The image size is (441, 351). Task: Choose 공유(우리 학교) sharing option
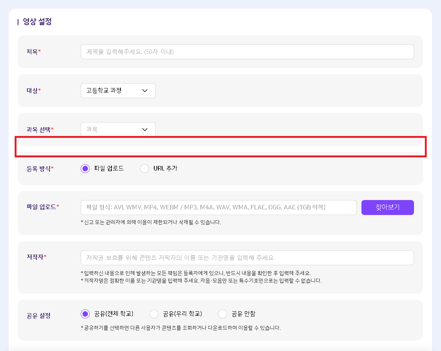coord(154,314)
